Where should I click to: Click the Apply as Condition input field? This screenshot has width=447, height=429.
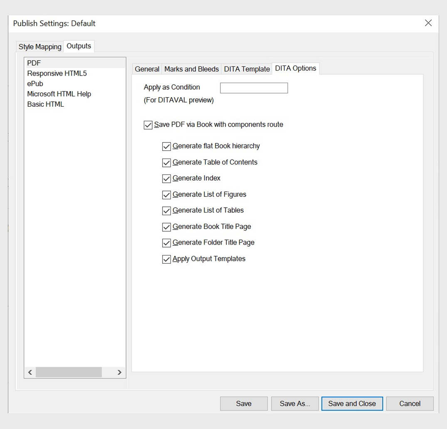click(x=254, y=88)
